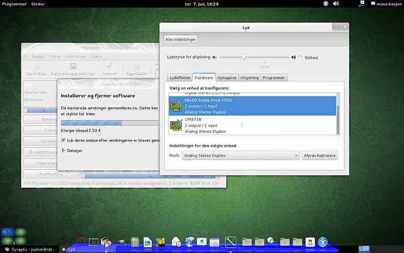Open the volume indicator in top panel
Screen dimensions: 404x253
336,3
